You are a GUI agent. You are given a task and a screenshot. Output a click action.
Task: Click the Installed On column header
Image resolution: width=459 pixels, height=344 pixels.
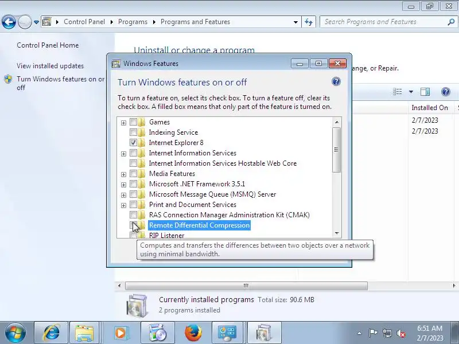[x=430, y=108]
